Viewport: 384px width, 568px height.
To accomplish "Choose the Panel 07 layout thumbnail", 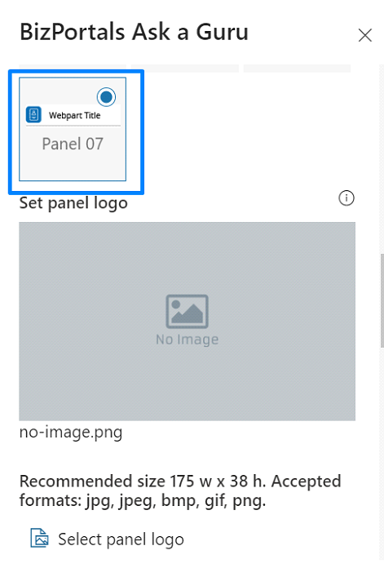I will 73,129.
